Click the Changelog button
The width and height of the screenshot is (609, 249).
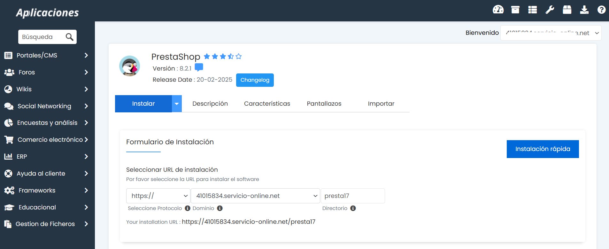(255, 80)
